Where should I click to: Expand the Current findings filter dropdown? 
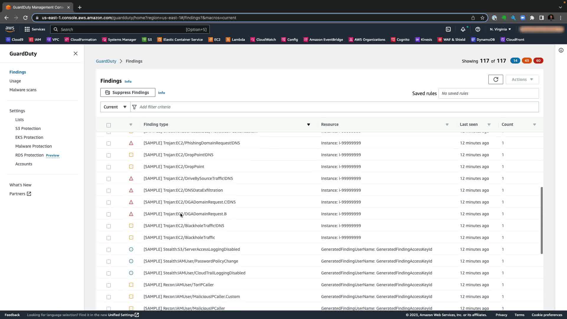point(115,107)
